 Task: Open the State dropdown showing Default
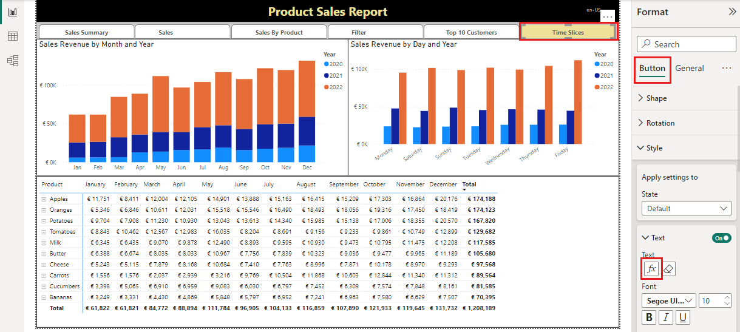tap(687, 208)
